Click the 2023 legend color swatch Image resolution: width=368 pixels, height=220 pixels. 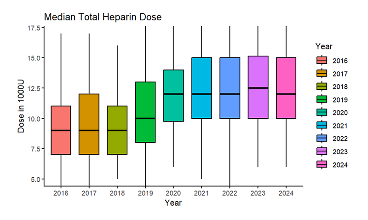point(322,151)
